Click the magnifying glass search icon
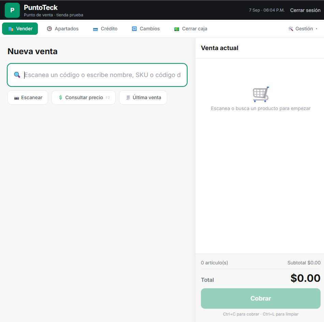 pos(17,75)
